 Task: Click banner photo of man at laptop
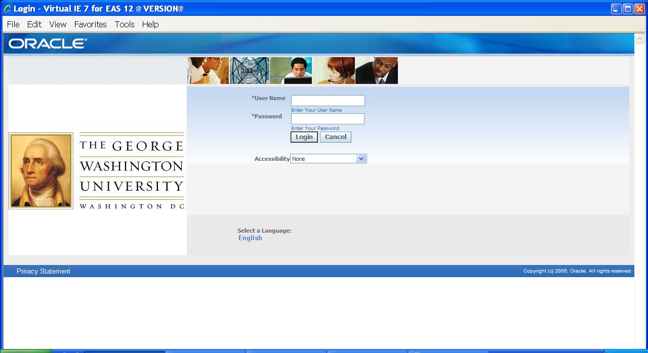(x=291, y=70)
